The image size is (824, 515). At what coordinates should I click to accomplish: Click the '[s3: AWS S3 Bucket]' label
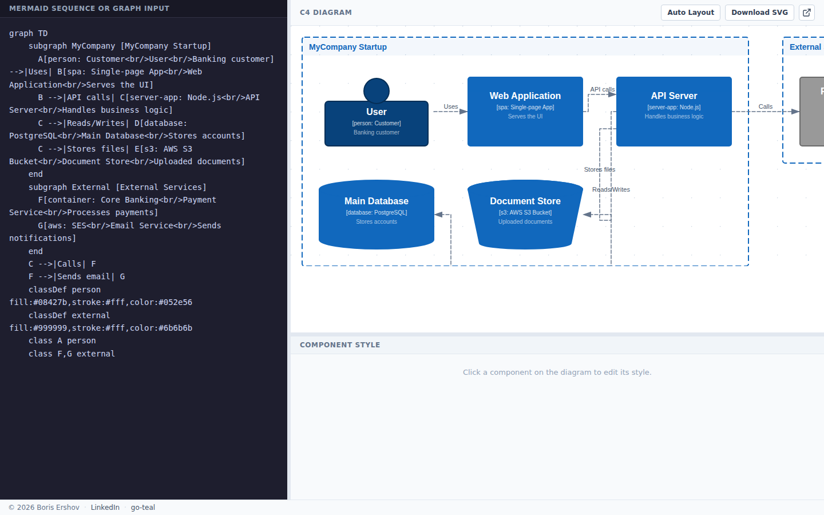525,212
